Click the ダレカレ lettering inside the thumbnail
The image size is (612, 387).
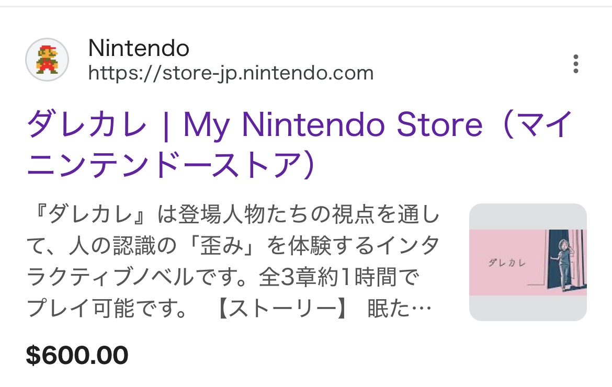coord(506,262)
